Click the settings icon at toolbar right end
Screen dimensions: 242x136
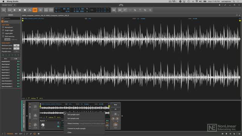150,10
